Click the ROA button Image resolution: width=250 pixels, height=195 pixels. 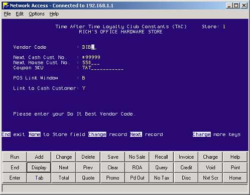coord(137,167)
